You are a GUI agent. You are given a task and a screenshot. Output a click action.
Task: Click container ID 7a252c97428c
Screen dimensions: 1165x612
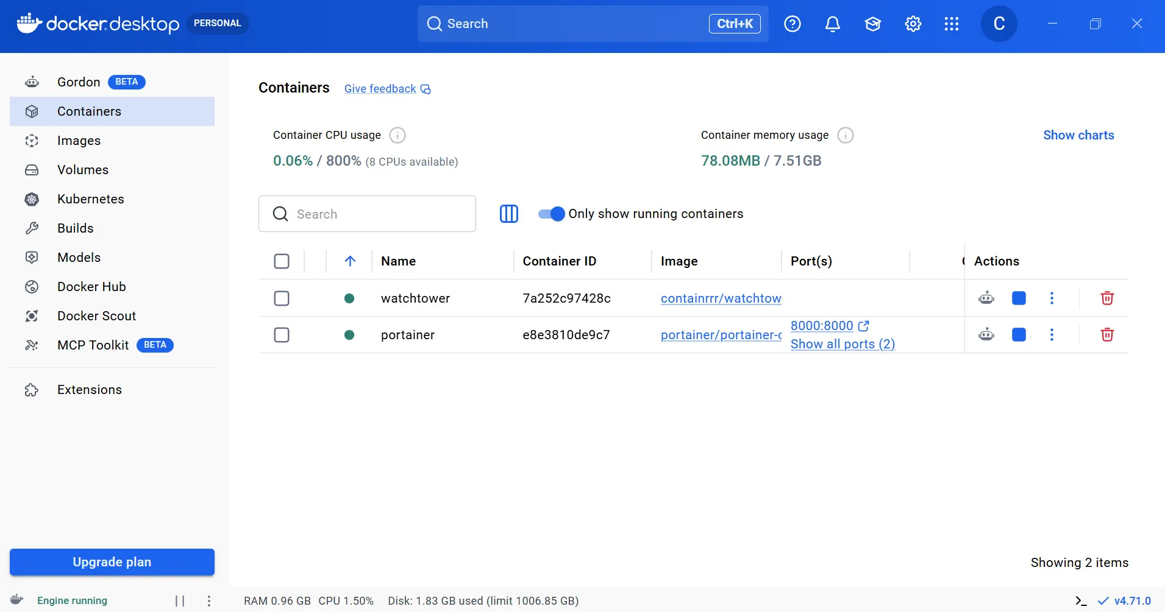point(566,298)
